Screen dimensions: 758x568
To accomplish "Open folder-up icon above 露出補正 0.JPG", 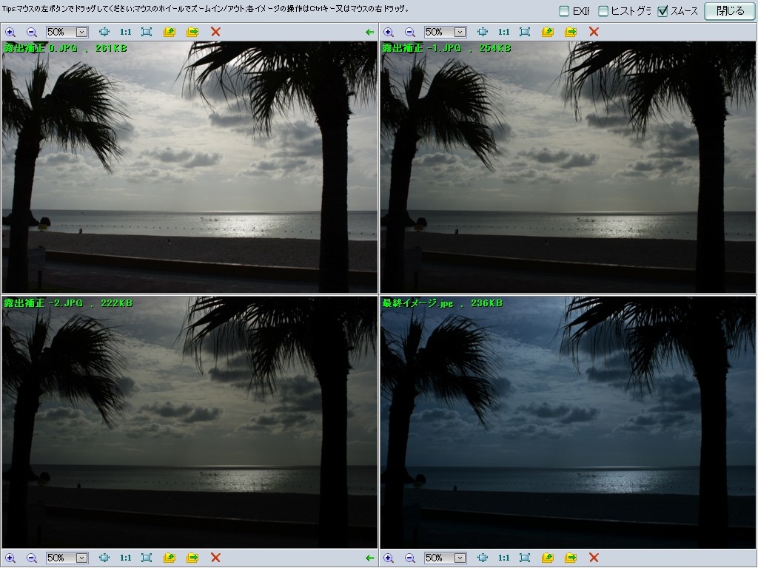I will click(x=170, y=32).
